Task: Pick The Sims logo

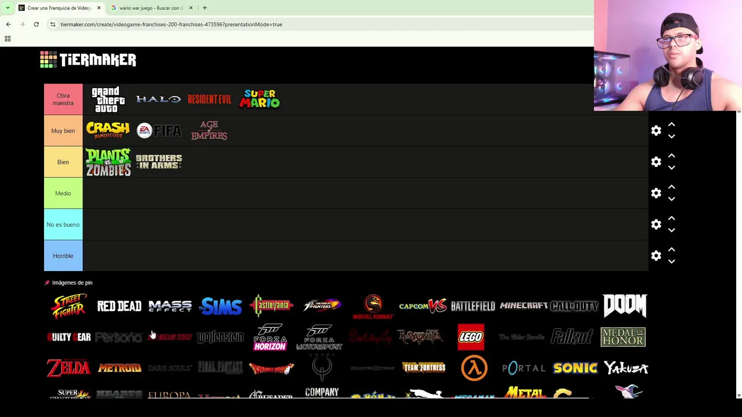Action: tap(220, 306)
